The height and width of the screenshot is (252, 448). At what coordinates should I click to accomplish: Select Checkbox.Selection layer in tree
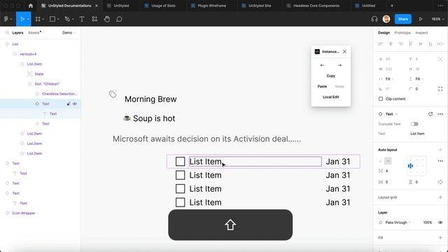click(x=59, y=94)
